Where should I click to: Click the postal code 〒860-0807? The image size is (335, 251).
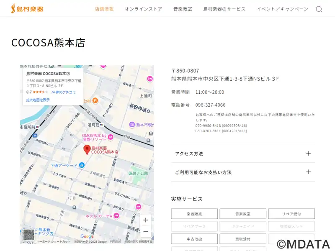[185, 71]
